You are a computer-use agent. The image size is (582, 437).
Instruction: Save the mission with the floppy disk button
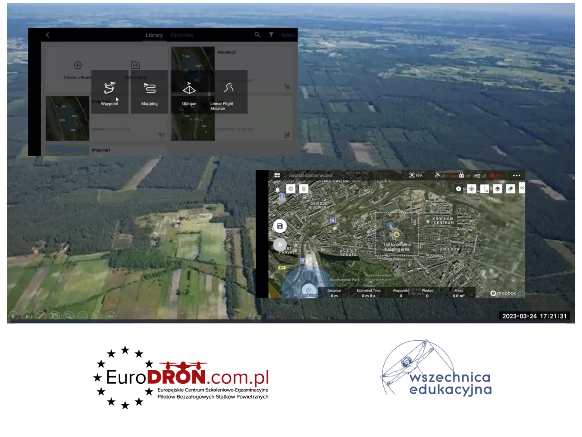[x=280, y=226]
